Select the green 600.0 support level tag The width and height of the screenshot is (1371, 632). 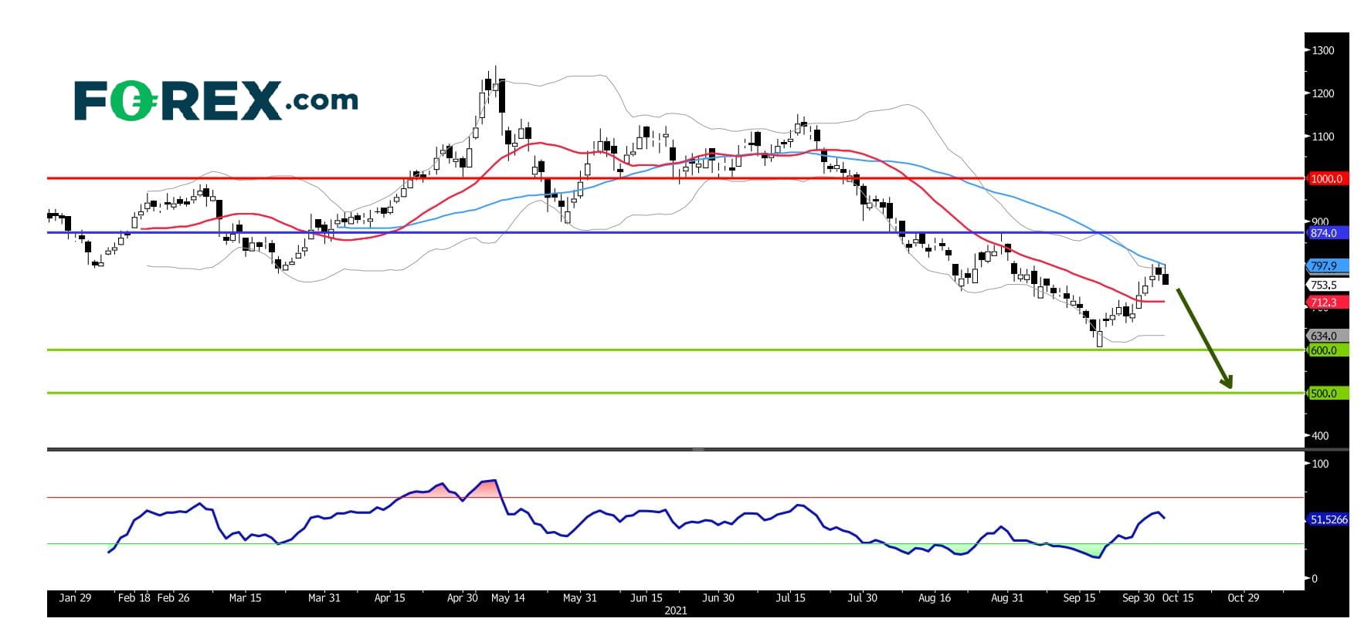(1326, 350)
